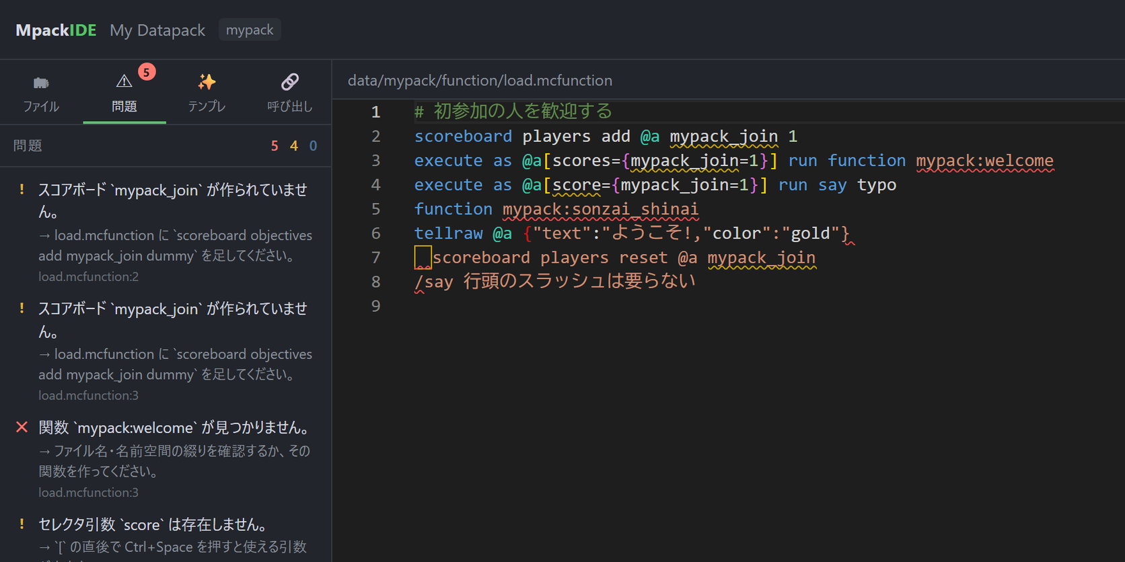This screenshot has width=1125, height=562.
Task: Click the My Datapack project name
Action: tap(157, 30)
